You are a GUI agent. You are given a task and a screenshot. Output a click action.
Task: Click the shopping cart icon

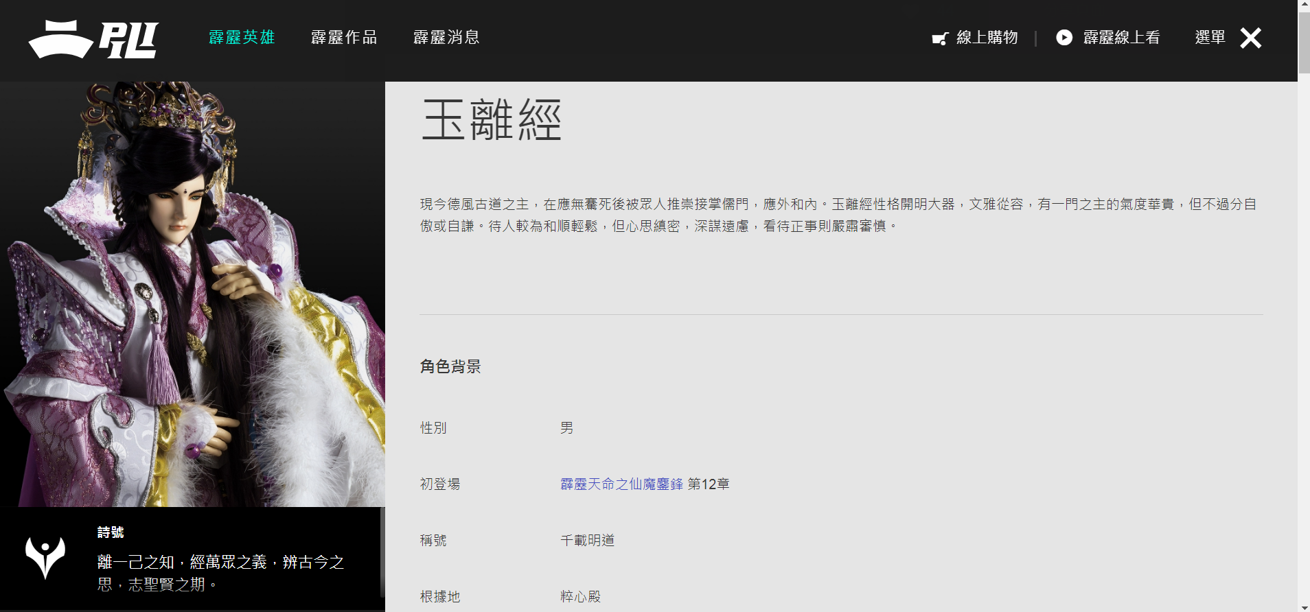940,38
